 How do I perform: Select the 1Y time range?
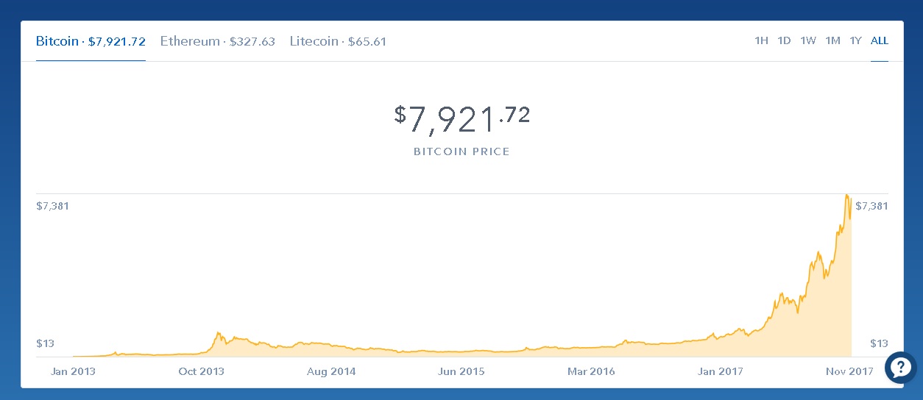[x=855, y=40]
